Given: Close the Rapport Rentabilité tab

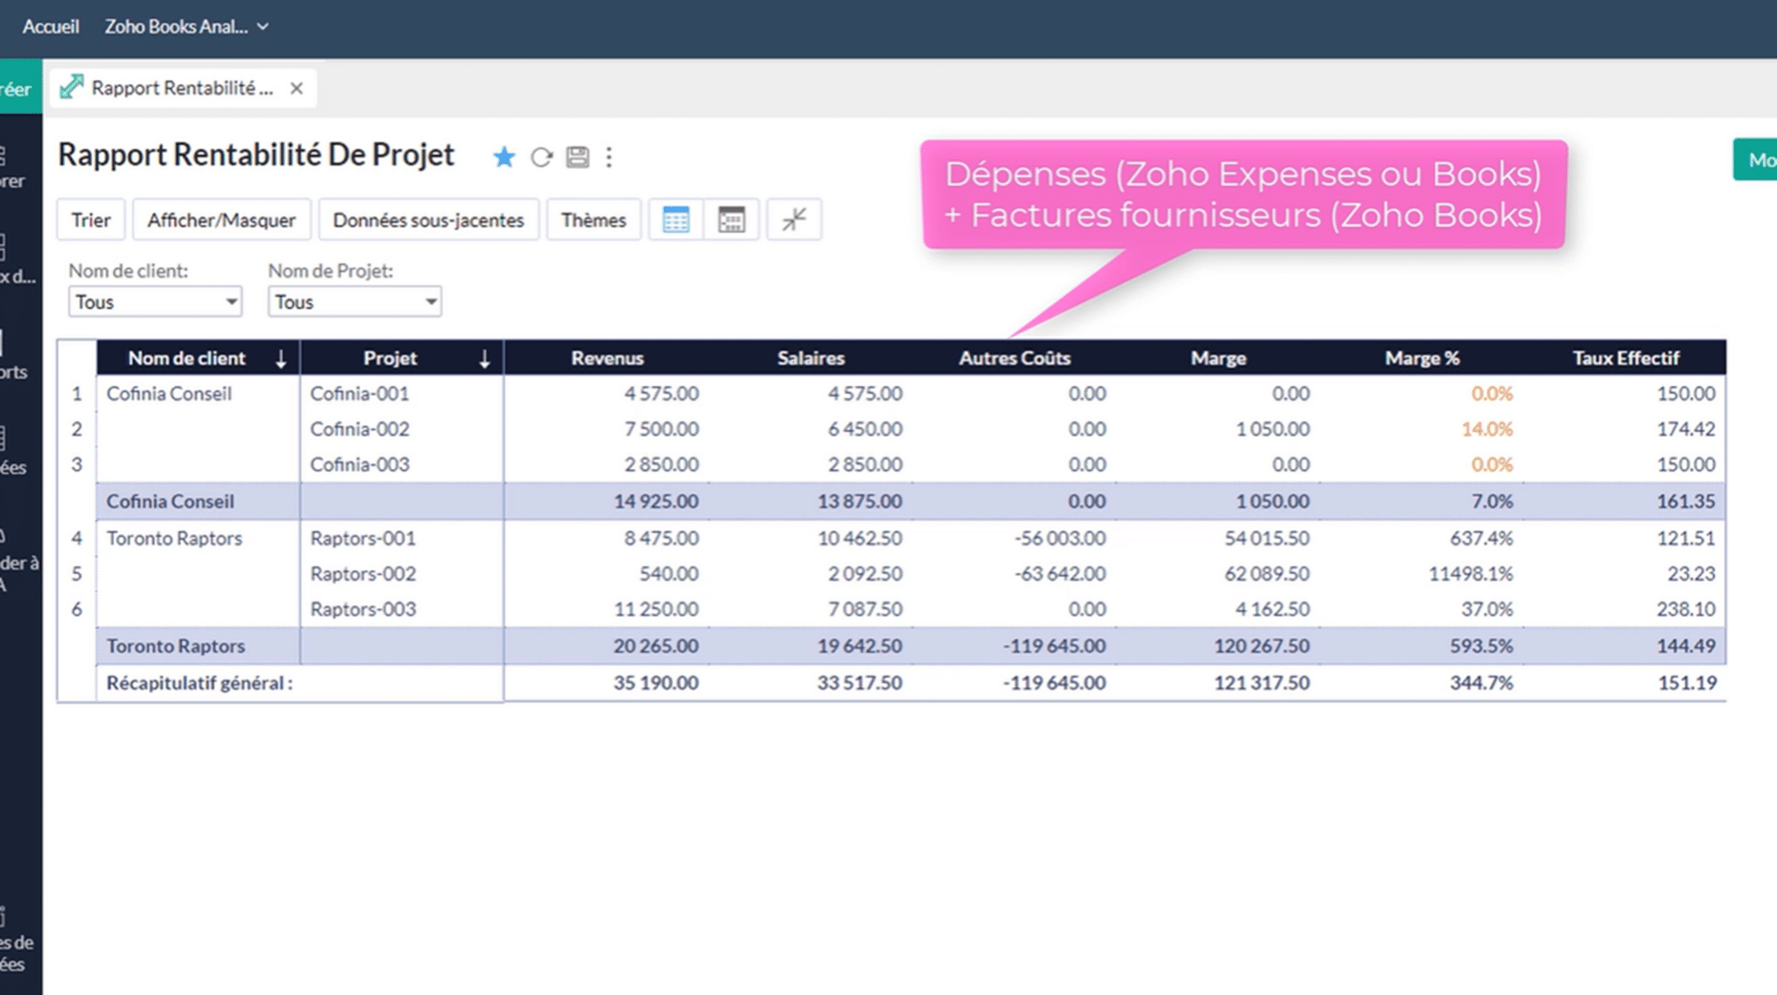Looking at the screenshot, I should [x=297, y=88].
